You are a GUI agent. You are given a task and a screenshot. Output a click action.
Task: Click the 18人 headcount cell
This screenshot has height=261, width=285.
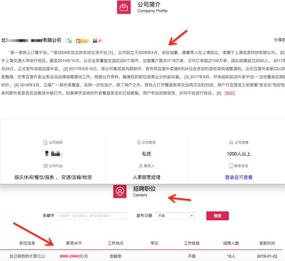(x=231, y=256)
